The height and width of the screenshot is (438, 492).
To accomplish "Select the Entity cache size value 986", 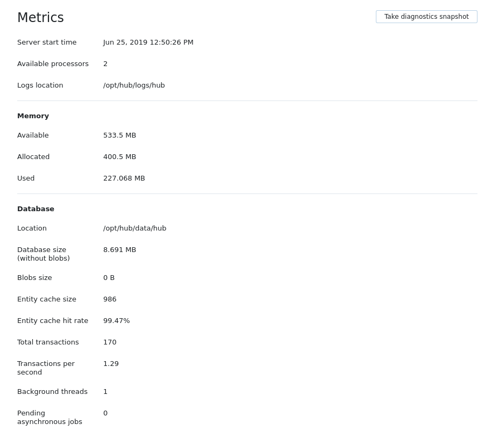I will point(110,299).
